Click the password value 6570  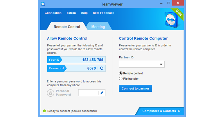pos(91,69)
